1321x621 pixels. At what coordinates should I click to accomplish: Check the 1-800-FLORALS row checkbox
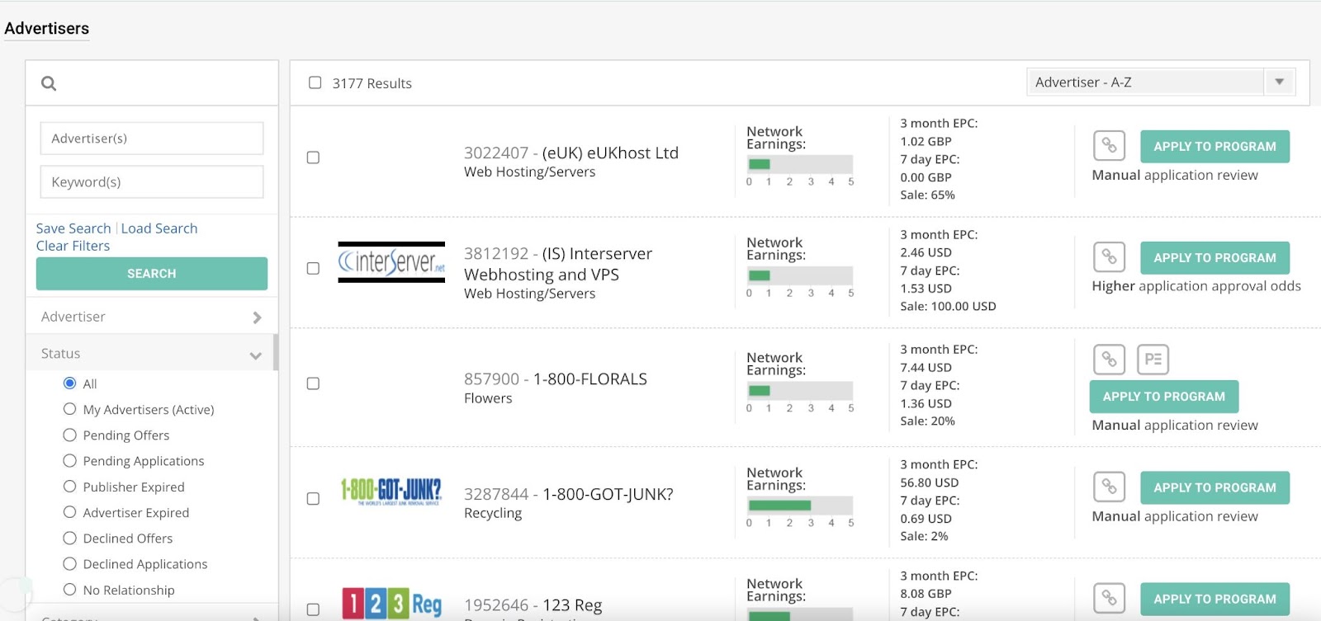(x=313, y=383)
